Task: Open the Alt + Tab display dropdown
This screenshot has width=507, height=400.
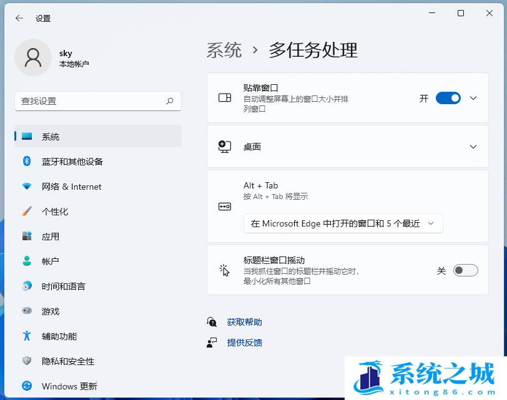Action: (343, 223)
